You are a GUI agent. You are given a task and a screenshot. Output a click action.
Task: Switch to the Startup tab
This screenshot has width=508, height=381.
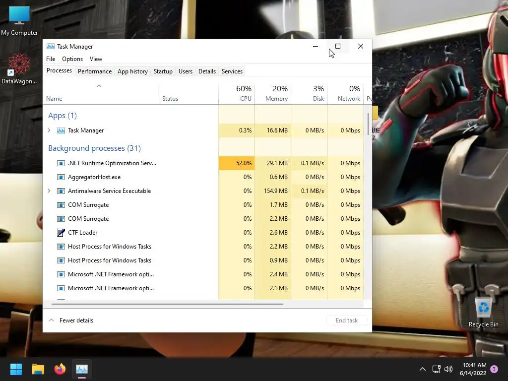[x=163, y=71]
